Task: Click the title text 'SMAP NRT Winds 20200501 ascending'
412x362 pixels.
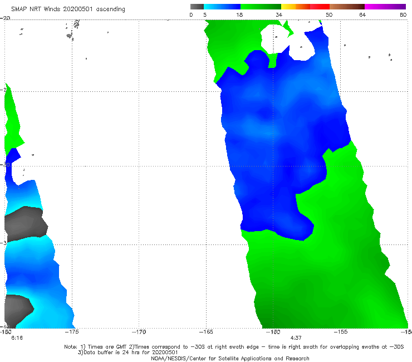Action: 68,9
